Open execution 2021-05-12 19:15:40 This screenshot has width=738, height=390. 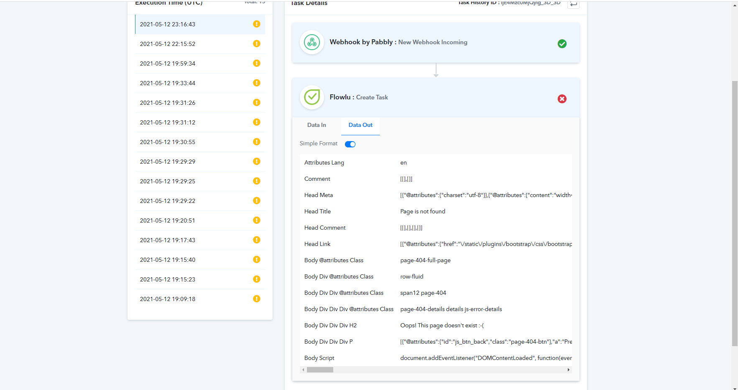(200, 260)
